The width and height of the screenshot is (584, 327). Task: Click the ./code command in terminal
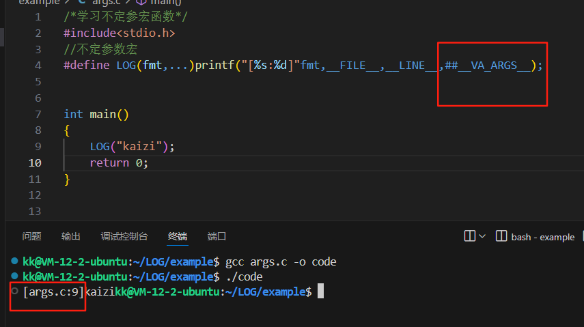pos(245,276)
